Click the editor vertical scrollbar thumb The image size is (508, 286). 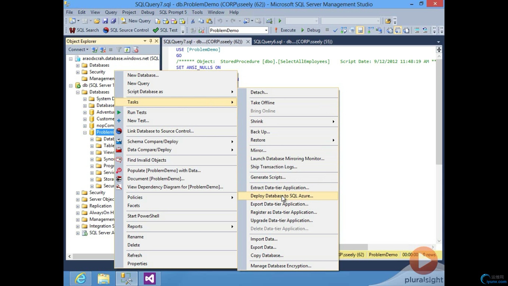439,111
